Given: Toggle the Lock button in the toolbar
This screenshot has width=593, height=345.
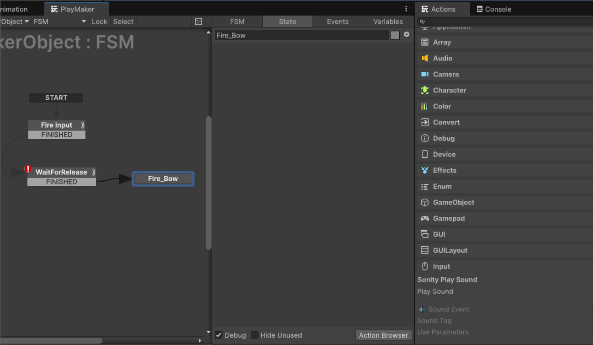Looking at the screenshot, I should pos(99,22).
